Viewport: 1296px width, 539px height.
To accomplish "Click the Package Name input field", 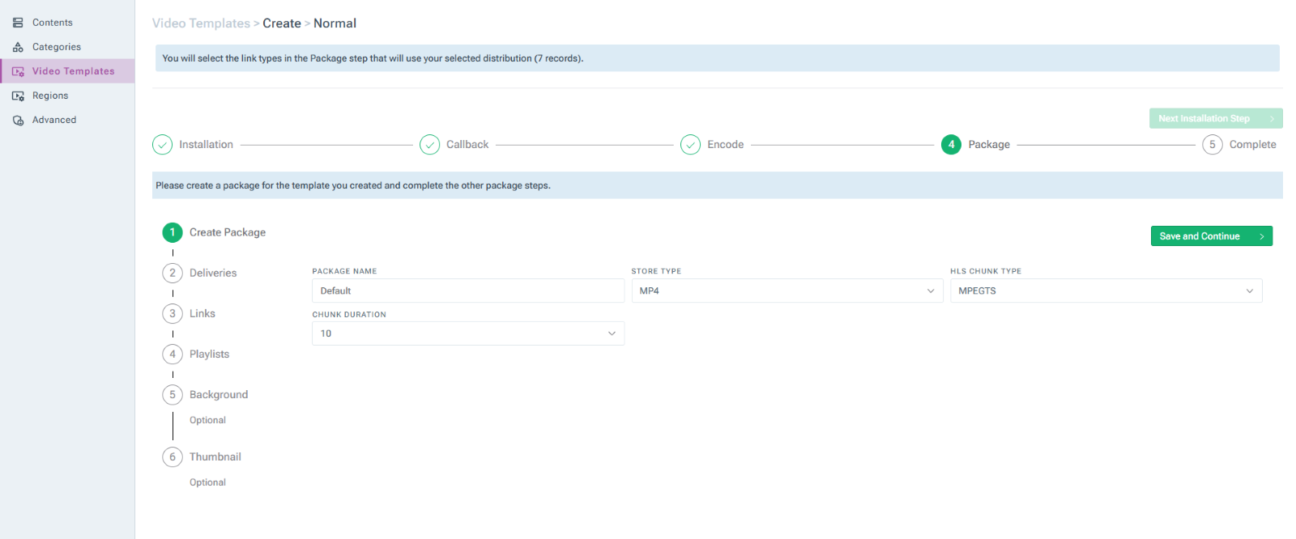I will (468, 291).
